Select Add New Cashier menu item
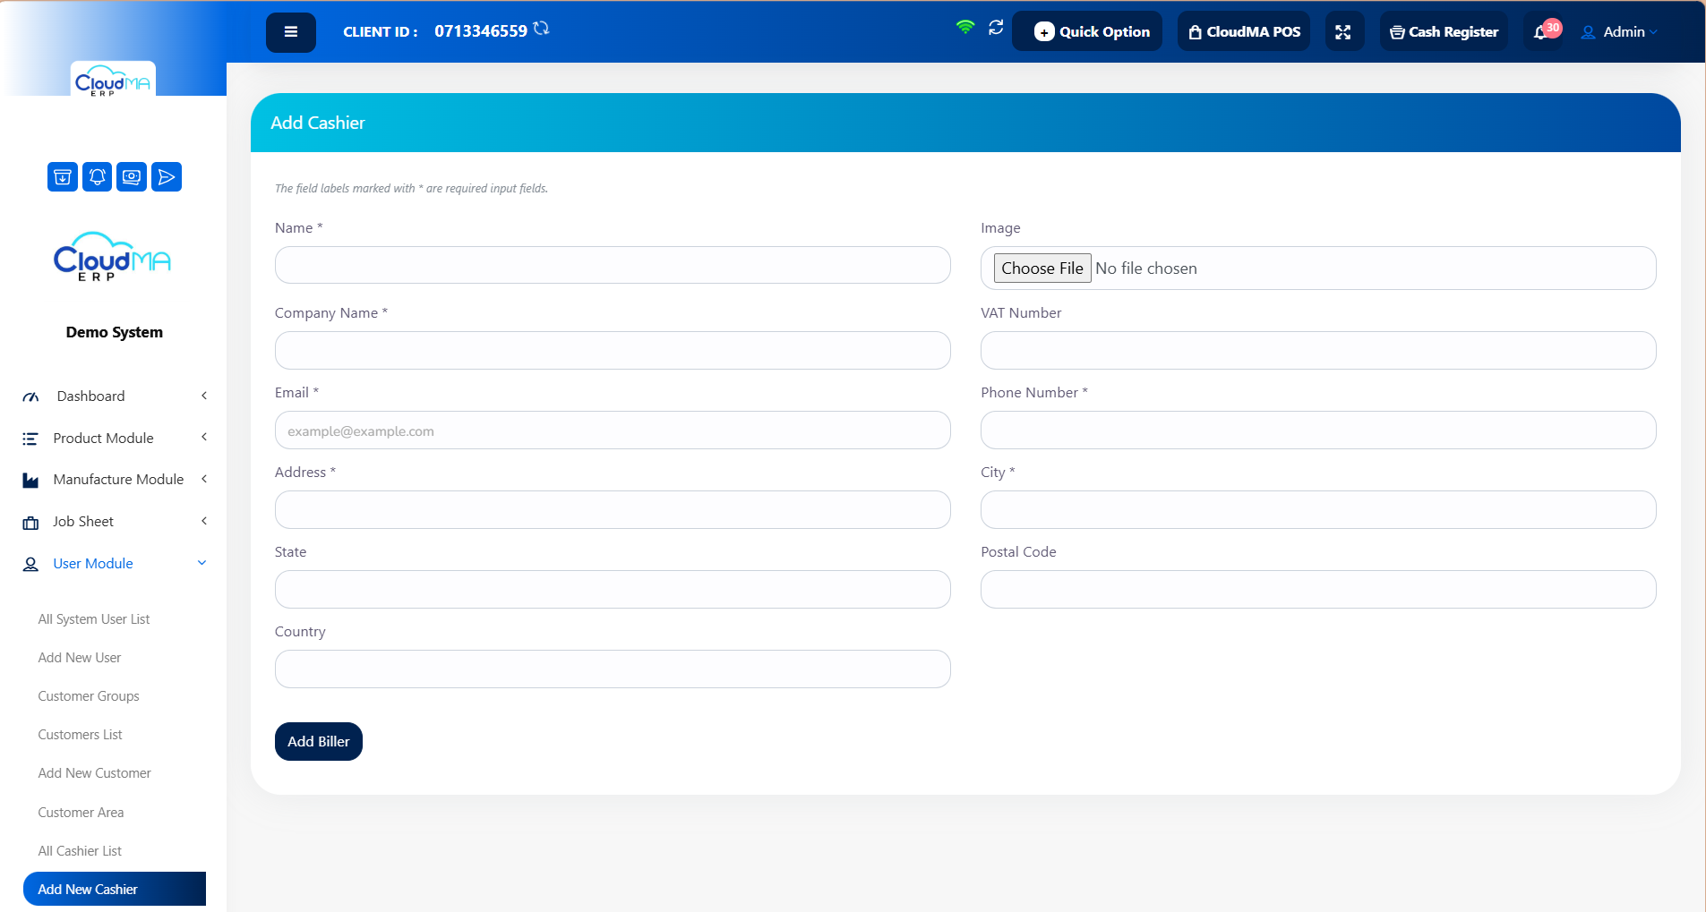The height and width of the screenshot is (912, 1706). [x=115, y=889]
